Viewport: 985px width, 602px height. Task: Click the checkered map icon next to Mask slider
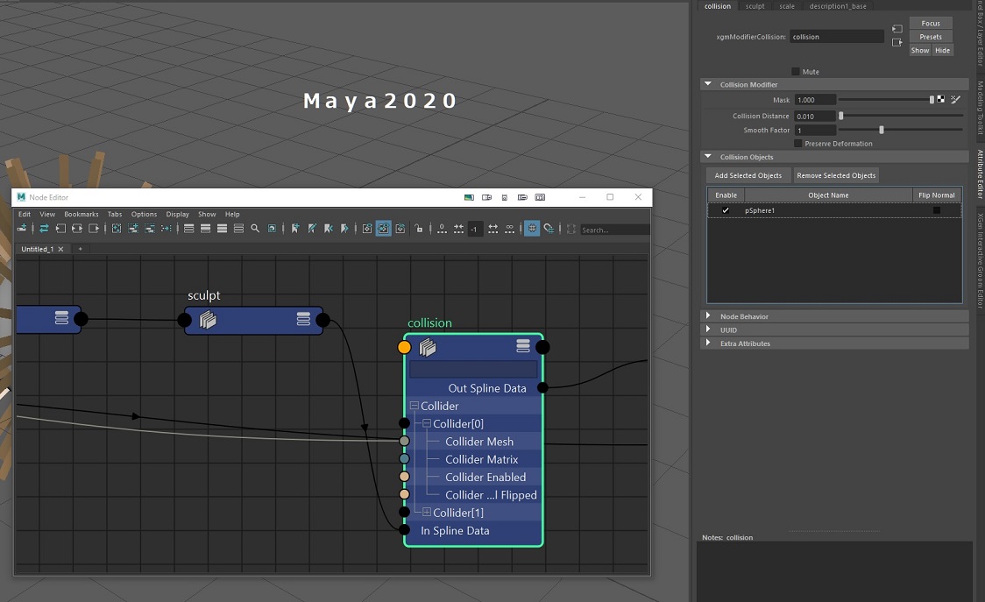coord(941,99)
